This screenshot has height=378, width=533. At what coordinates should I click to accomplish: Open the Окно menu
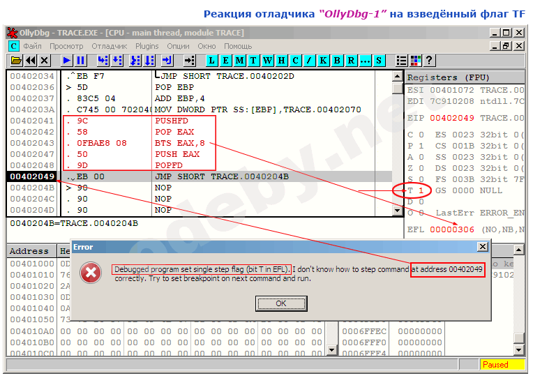[207, 46]
